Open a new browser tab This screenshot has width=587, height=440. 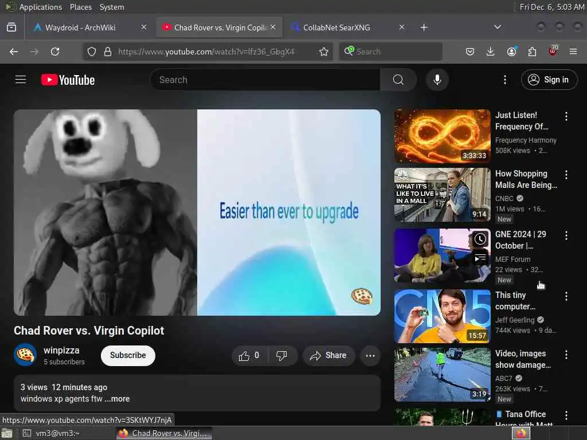pos(424,27)
